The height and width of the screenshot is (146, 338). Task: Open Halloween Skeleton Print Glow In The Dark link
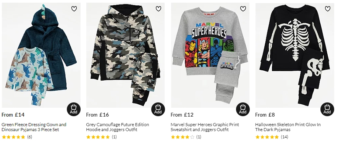pyautogui.click(x=288, y=127)
